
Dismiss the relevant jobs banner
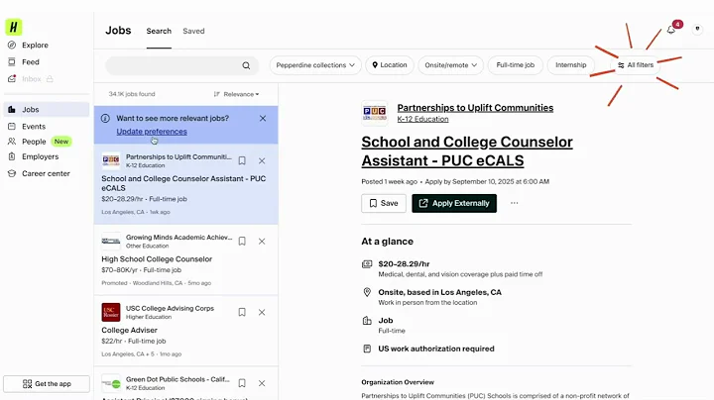point(263,118)
